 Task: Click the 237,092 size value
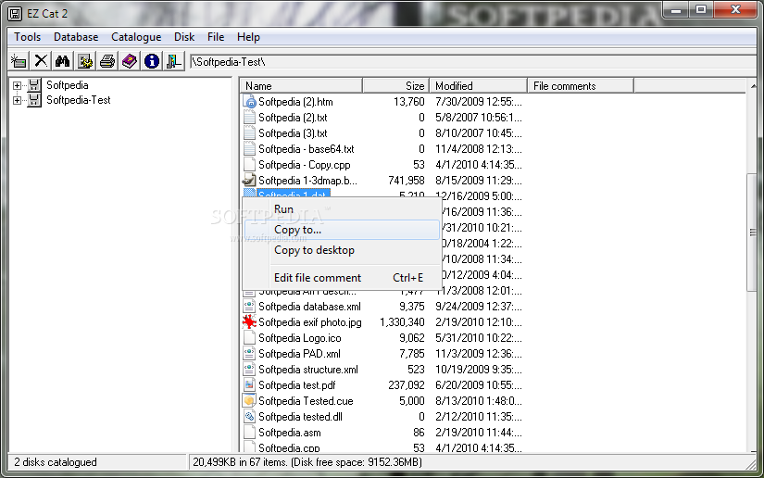[x=407, y=385]
